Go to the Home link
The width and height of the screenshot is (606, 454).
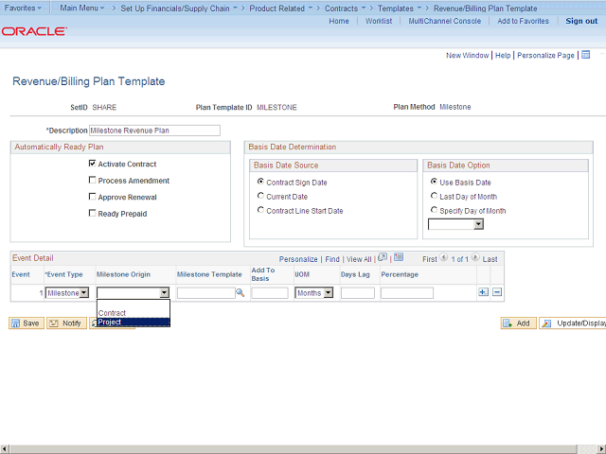coord(339,21)
